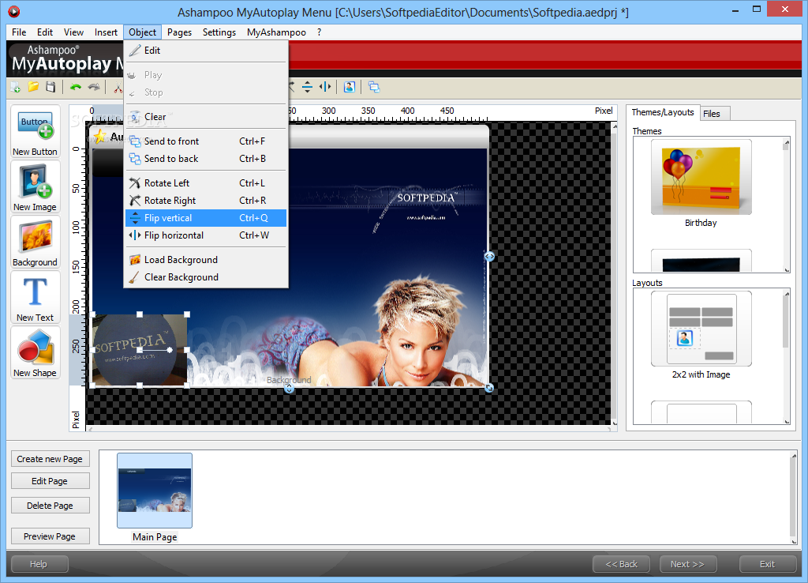Select the Softpedia logo image on canvas
The image size is (808, 583).
(x=140, y=350)
